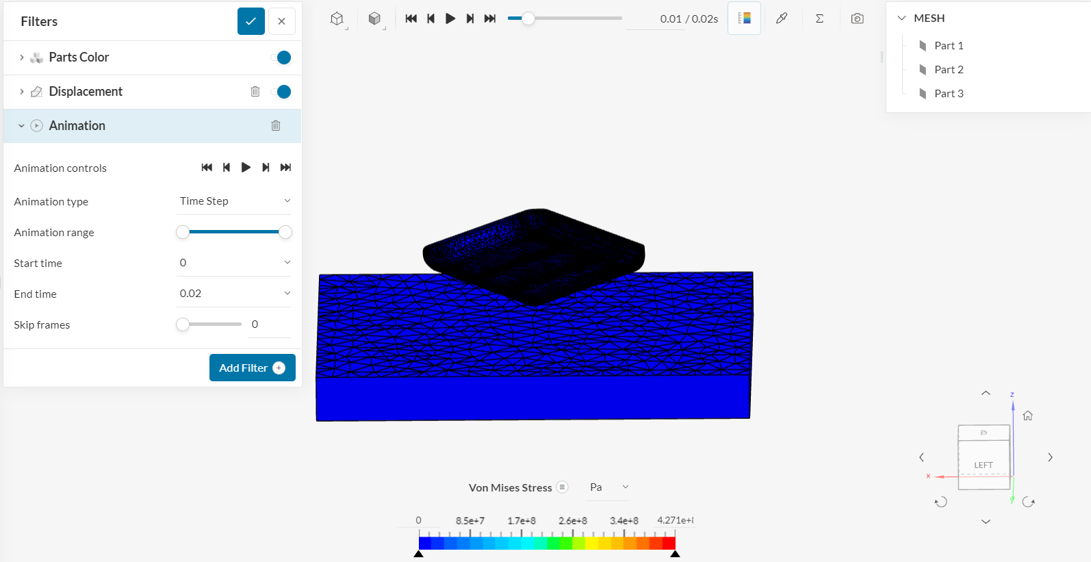Open the End time dropdown

click(234, 294)
